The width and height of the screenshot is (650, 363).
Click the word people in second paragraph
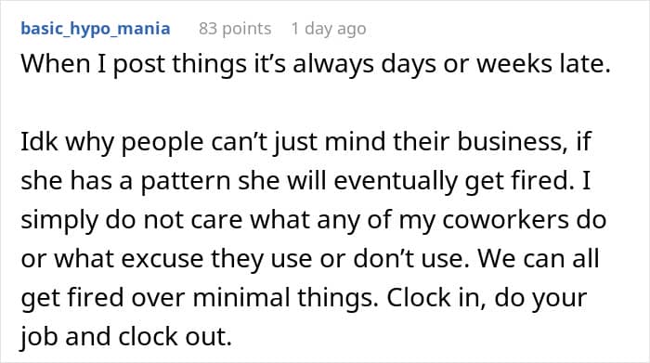coord(162,142)
